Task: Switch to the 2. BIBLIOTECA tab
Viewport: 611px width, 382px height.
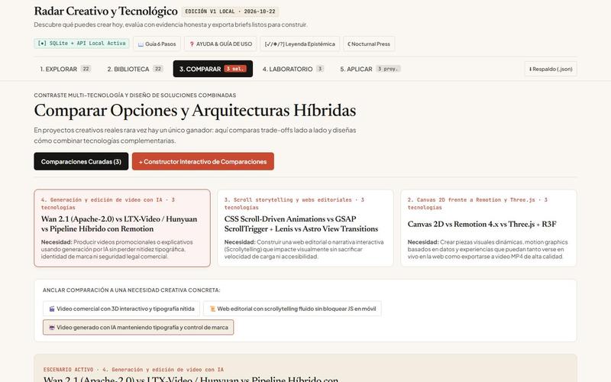Action: (135, 69)
